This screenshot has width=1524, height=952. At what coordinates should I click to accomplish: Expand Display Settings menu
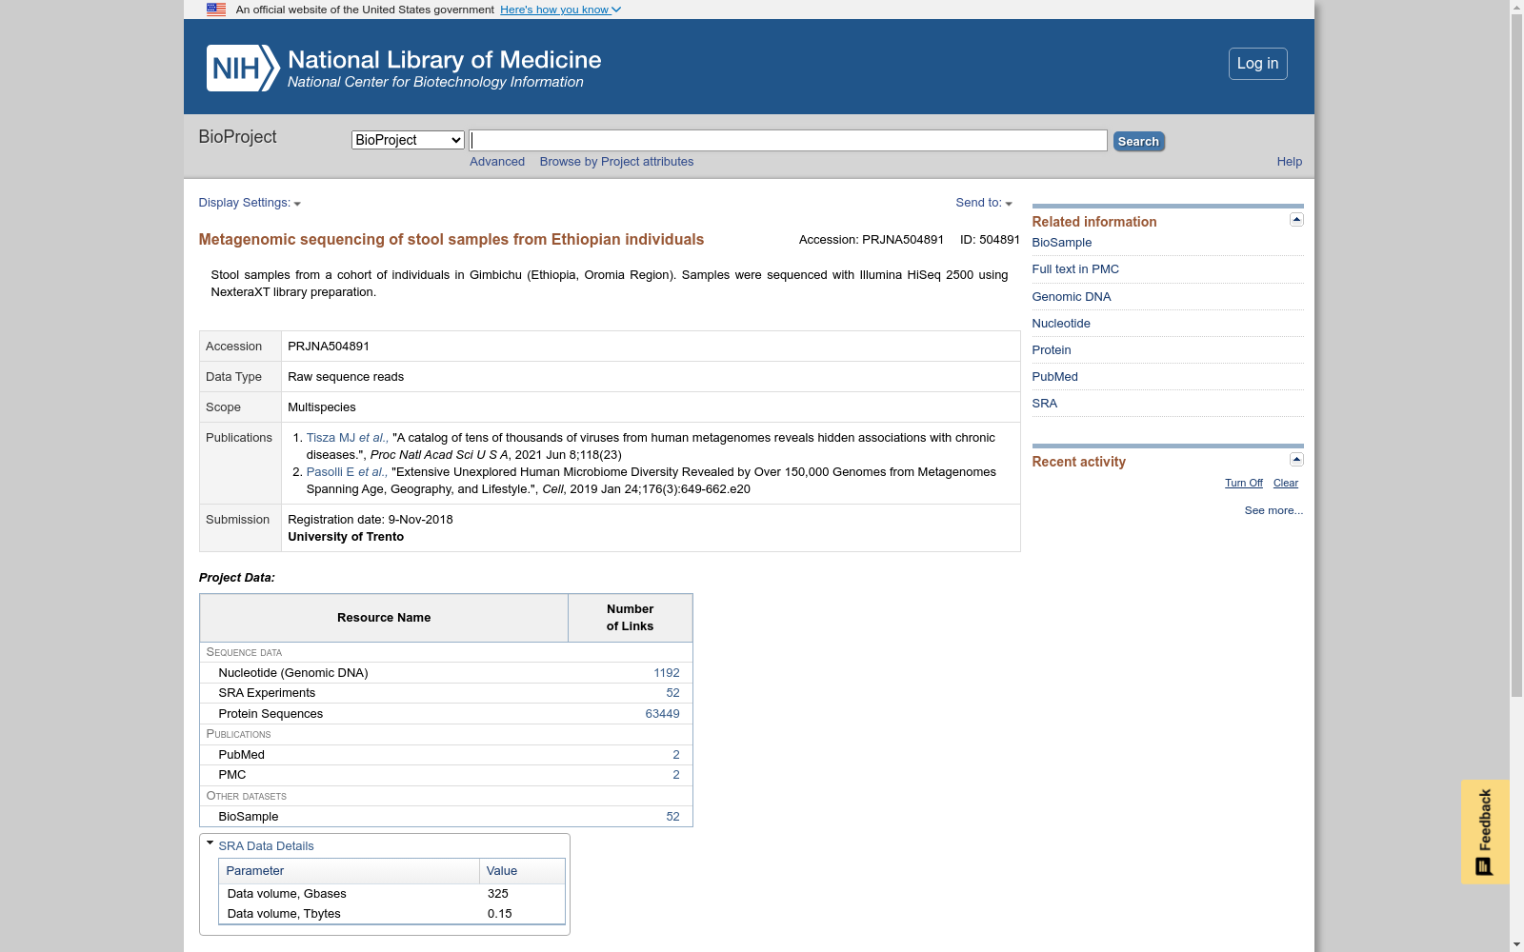coord(250,203)
